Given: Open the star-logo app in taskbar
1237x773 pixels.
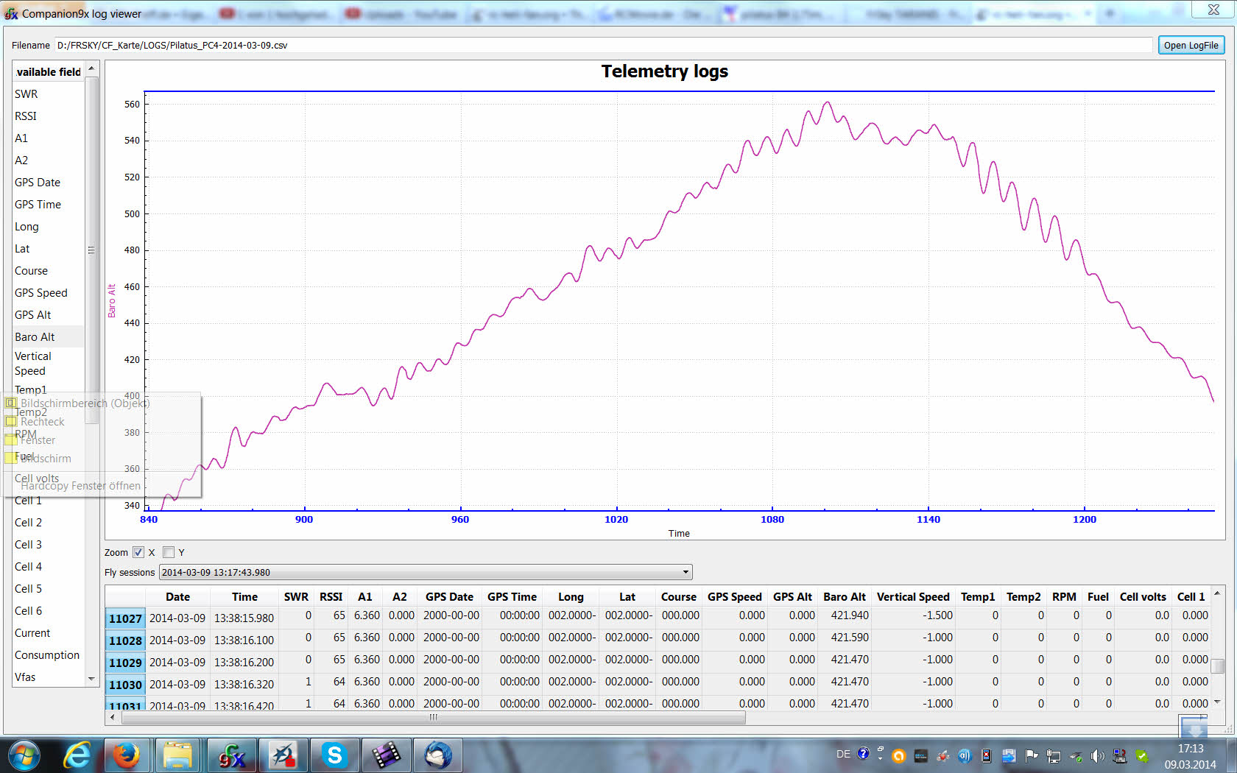Looking at the screenshot, I should 283,755.
